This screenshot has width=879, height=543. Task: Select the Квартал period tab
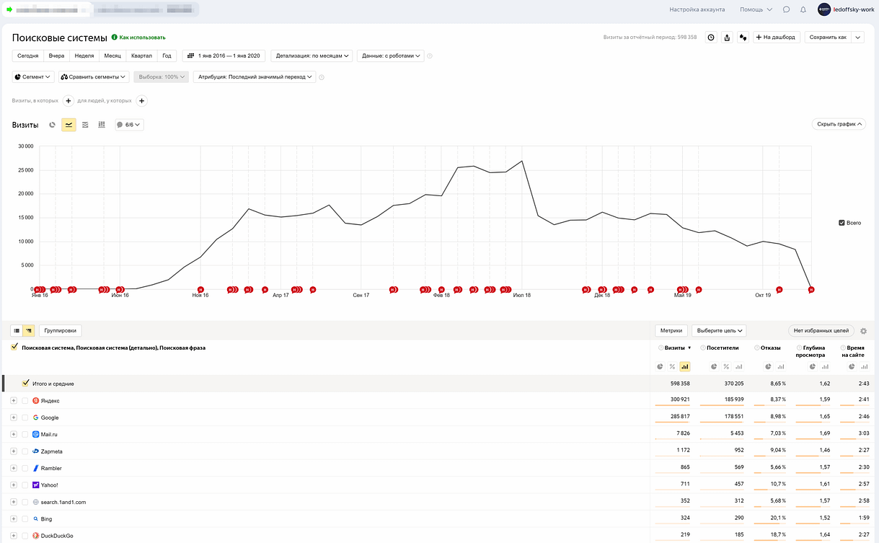point(141,56)
